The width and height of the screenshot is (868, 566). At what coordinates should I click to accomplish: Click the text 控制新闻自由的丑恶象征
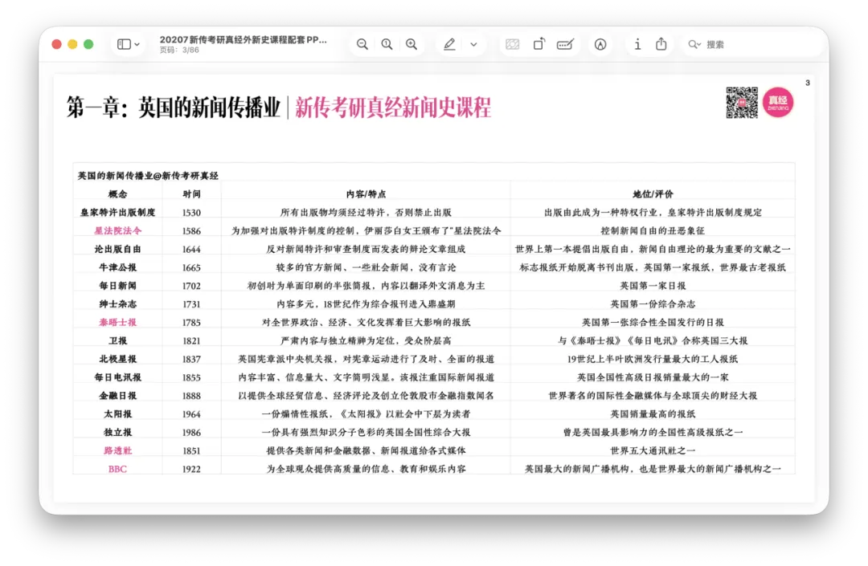click(653, 230)
